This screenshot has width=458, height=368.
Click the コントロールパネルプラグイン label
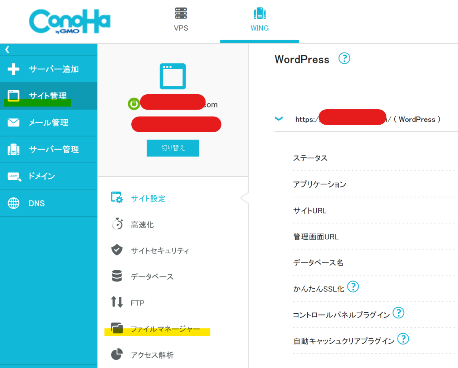point(341,315)
